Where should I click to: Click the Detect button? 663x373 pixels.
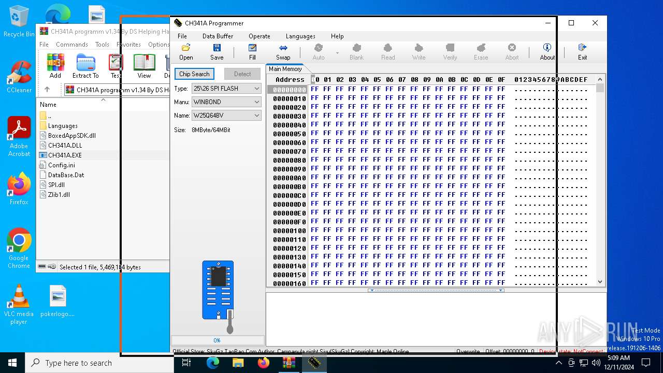pyautogui.click(x=242, y=74)
